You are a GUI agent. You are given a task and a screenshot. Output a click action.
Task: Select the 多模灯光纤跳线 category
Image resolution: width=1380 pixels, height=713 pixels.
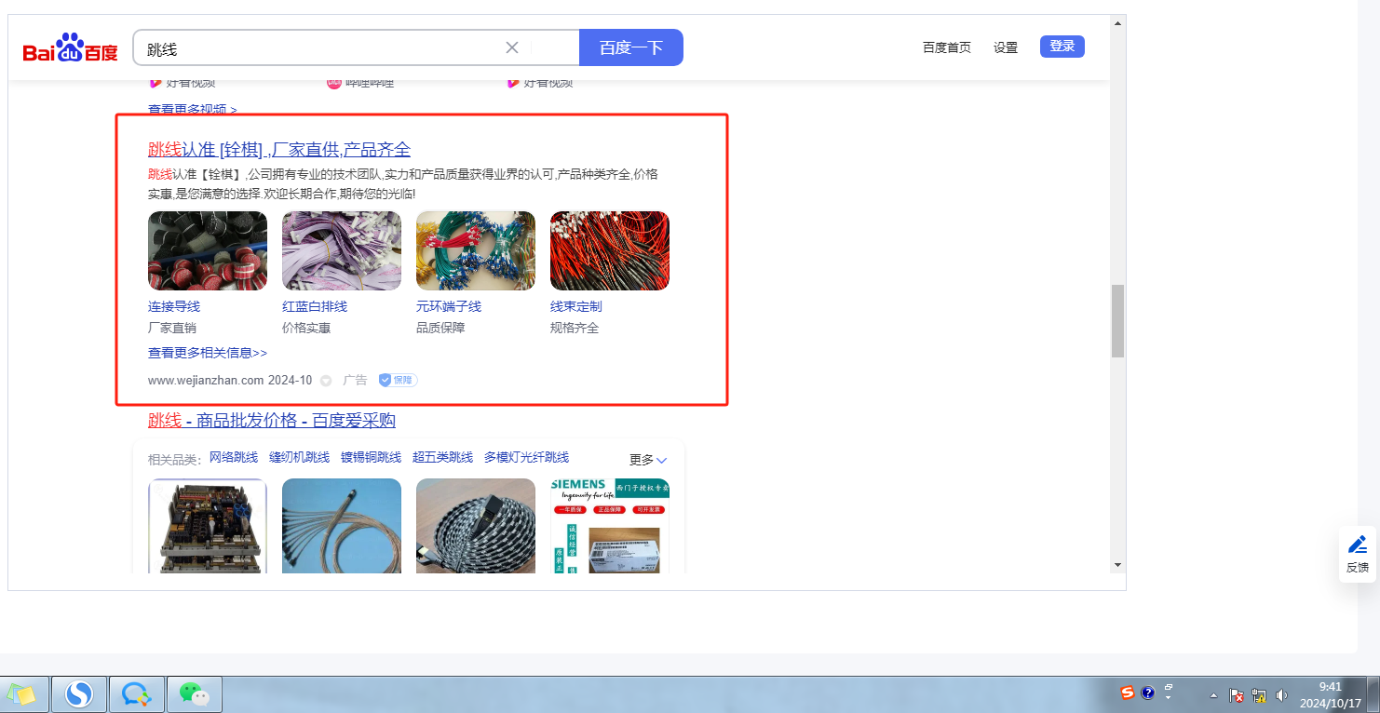point(526,457)
